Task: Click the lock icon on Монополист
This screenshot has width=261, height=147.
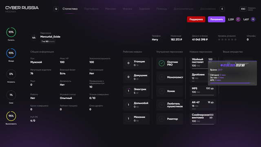Action: click(x=161, y=77)
